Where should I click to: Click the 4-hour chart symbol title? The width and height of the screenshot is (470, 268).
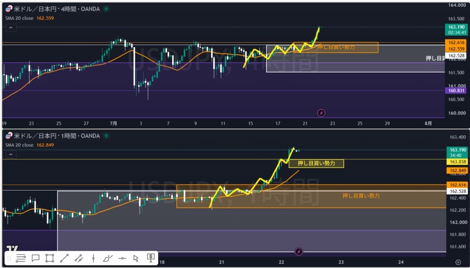pos(56,9)
